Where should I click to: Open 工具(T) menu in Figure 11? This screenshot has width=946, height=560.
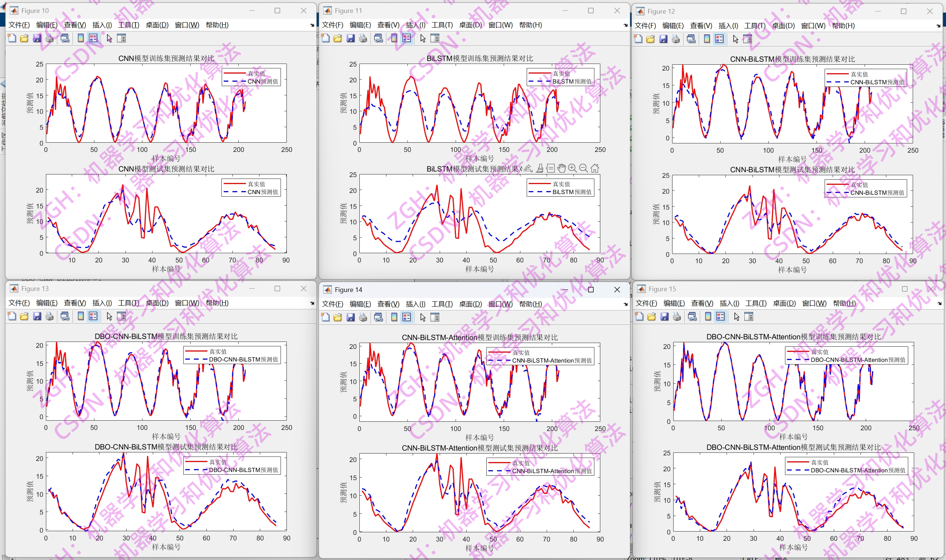tap(442, 25)
